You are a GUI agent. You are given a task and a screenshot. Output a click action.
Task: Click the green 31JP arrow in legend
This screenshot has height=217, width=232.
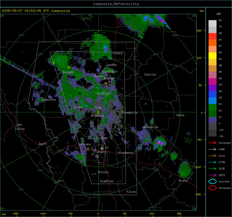212,168
